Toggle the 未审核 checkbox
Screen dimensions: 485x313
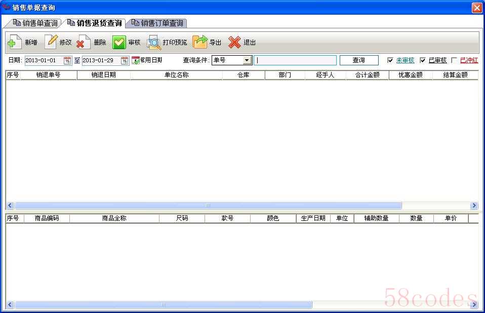click(390, 60)
